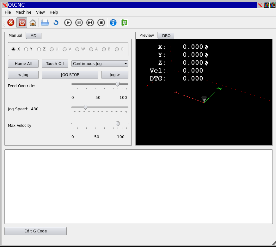Click the window resize grip corner
The height and width of the screenshot is (247, 276).
[274, 243]
